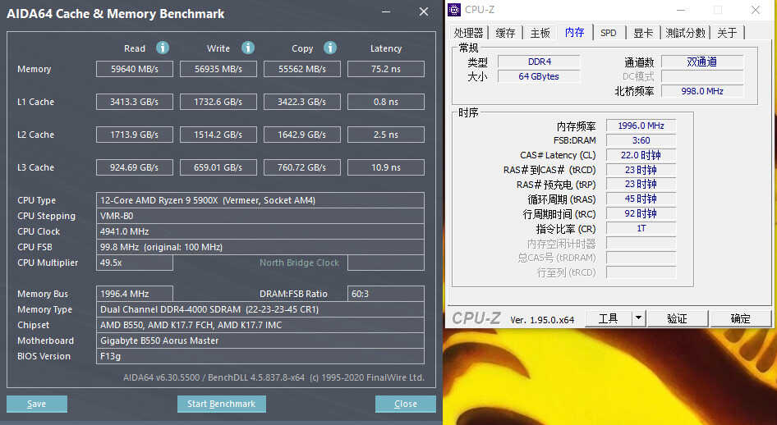The width and height of the screenshot is (777, 425).
Task: Click the CPU Type field showing Ryzen 9 5900X
Action: (260, 200)
